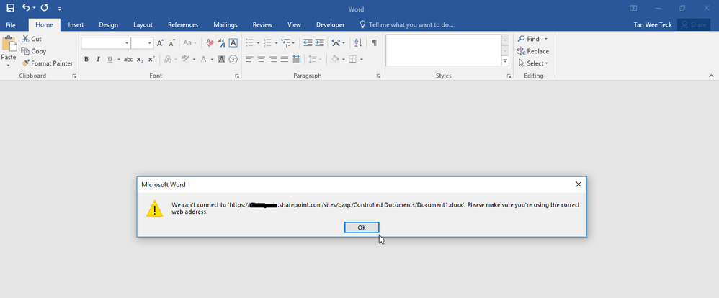Switch to the References tab
The height and width of the screenshot is (298, 719).
point(183,24)
